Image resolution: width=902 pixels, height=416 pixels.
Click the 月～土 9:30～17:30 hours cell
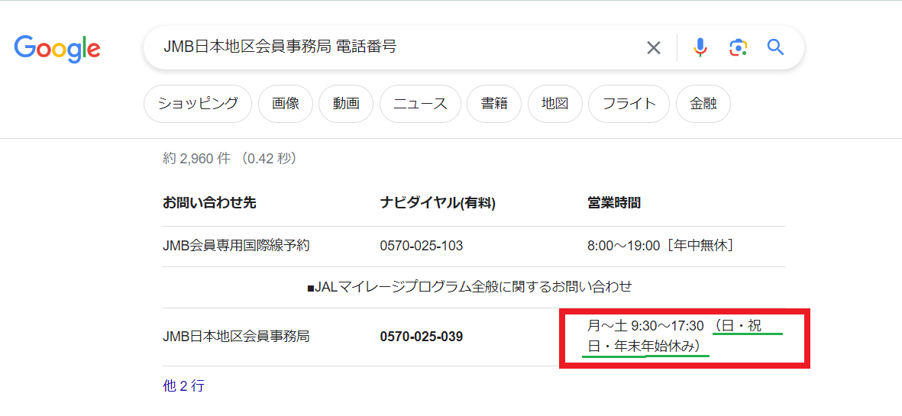point(674,336)
